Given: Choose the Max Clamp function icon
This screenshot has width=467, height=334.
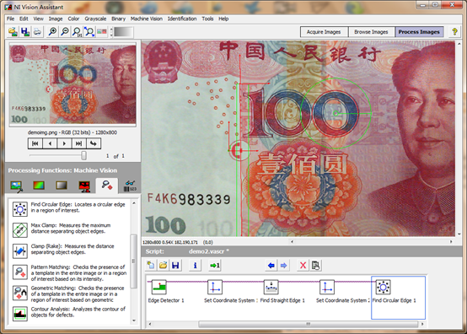Looking at the screenshot, I should point(20,229).
